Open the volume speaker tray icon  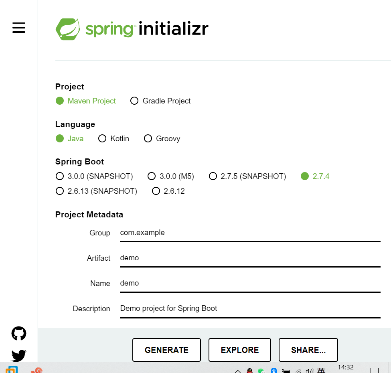point(310,371)
